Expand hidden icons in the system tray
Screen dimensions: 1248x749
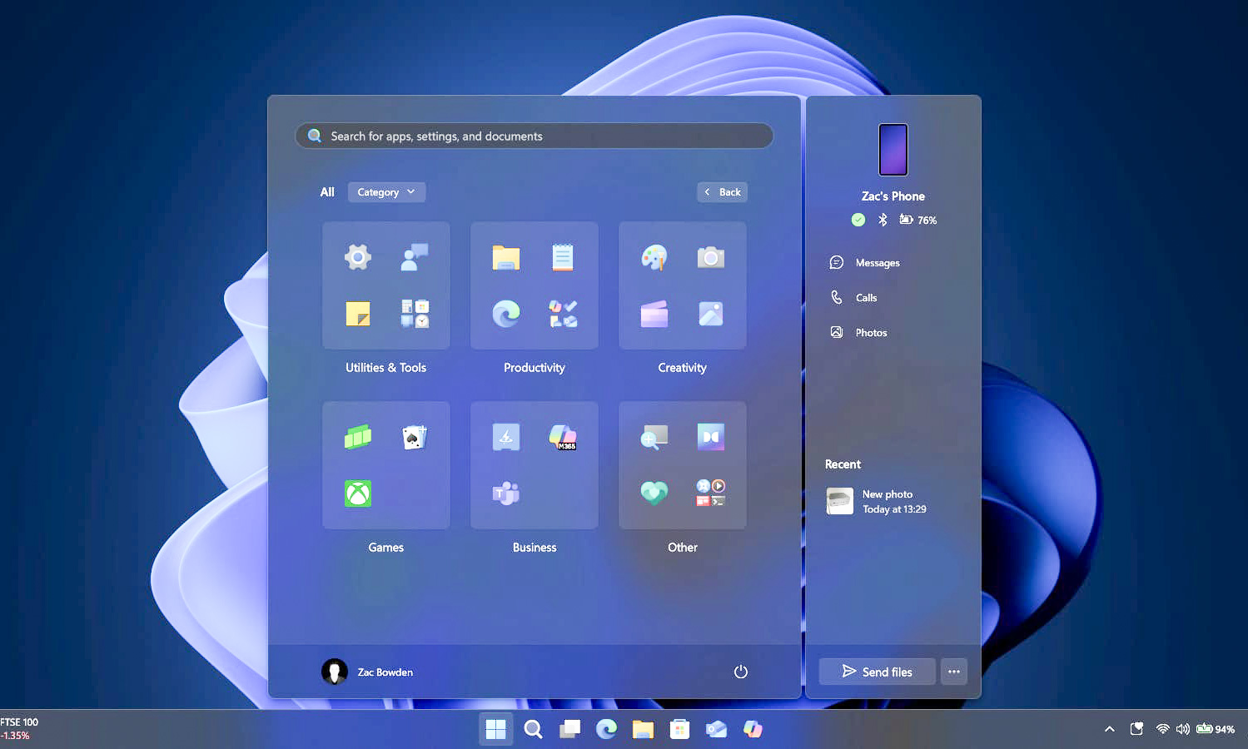click(1109, 728)
